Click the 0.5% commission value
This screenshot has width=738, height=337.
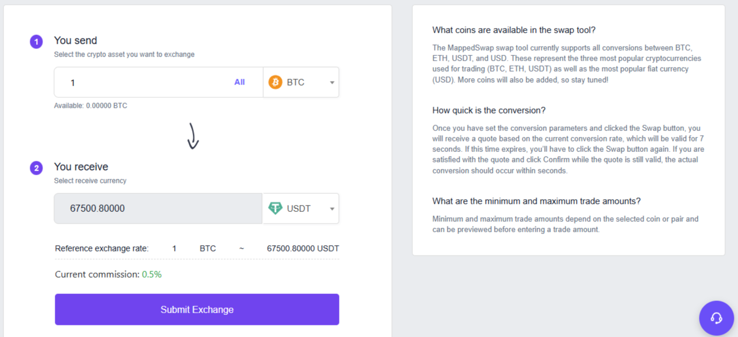coord(152,274)
